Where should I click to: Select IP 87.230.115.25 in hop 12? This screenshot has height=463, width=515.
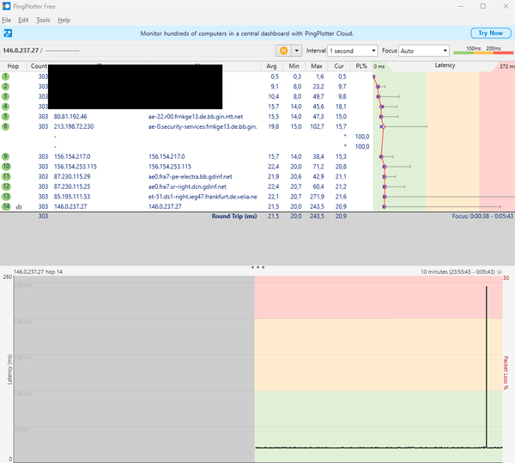click(72, 186)
